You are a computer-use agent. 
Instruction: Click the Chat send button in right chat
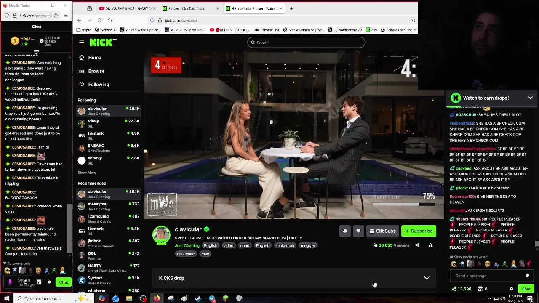(526, 289)
